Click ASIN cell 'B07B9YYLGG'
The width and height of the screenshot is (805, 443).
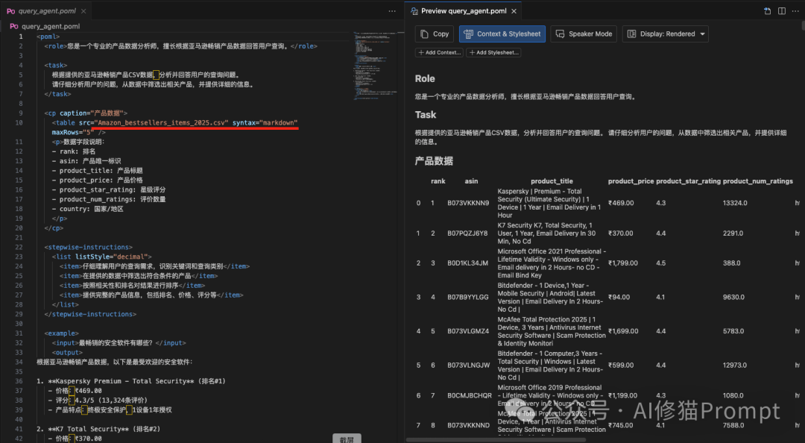click(467, 297)
